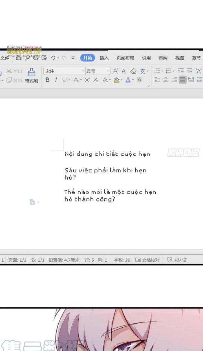
Task: Toggle subscript X₂ formatting
Action: (96, 80)
